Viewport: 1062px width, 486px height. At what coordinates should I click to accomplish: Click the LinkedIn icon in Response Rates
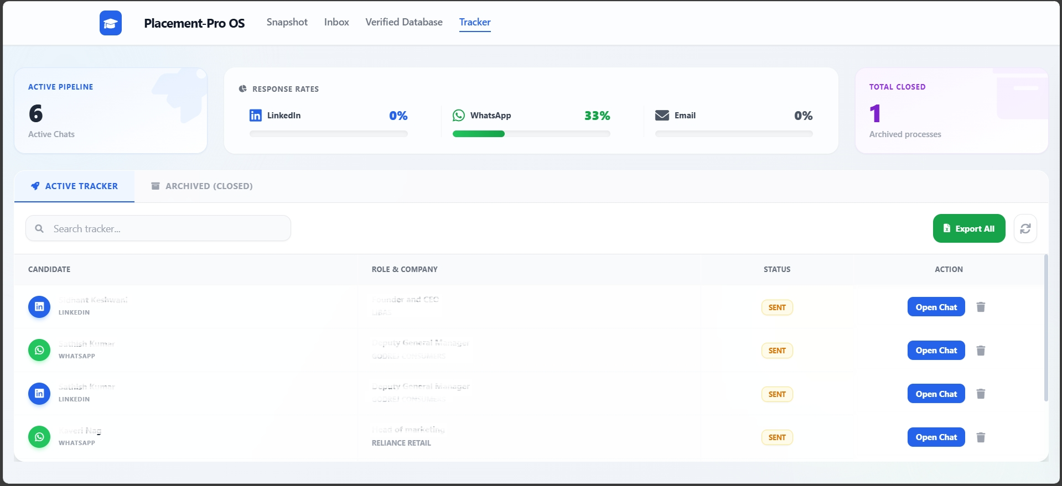pyautogui.click(x=256, y=116)
